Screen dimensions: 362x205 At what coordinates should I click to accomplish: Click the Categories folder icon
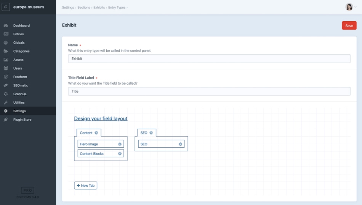pyautogui.click(x=6, y=51)
